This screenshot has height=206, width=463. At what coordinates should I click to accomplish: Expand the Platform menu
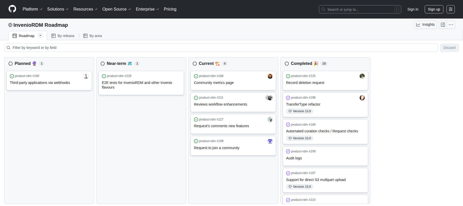click(32, 9)
